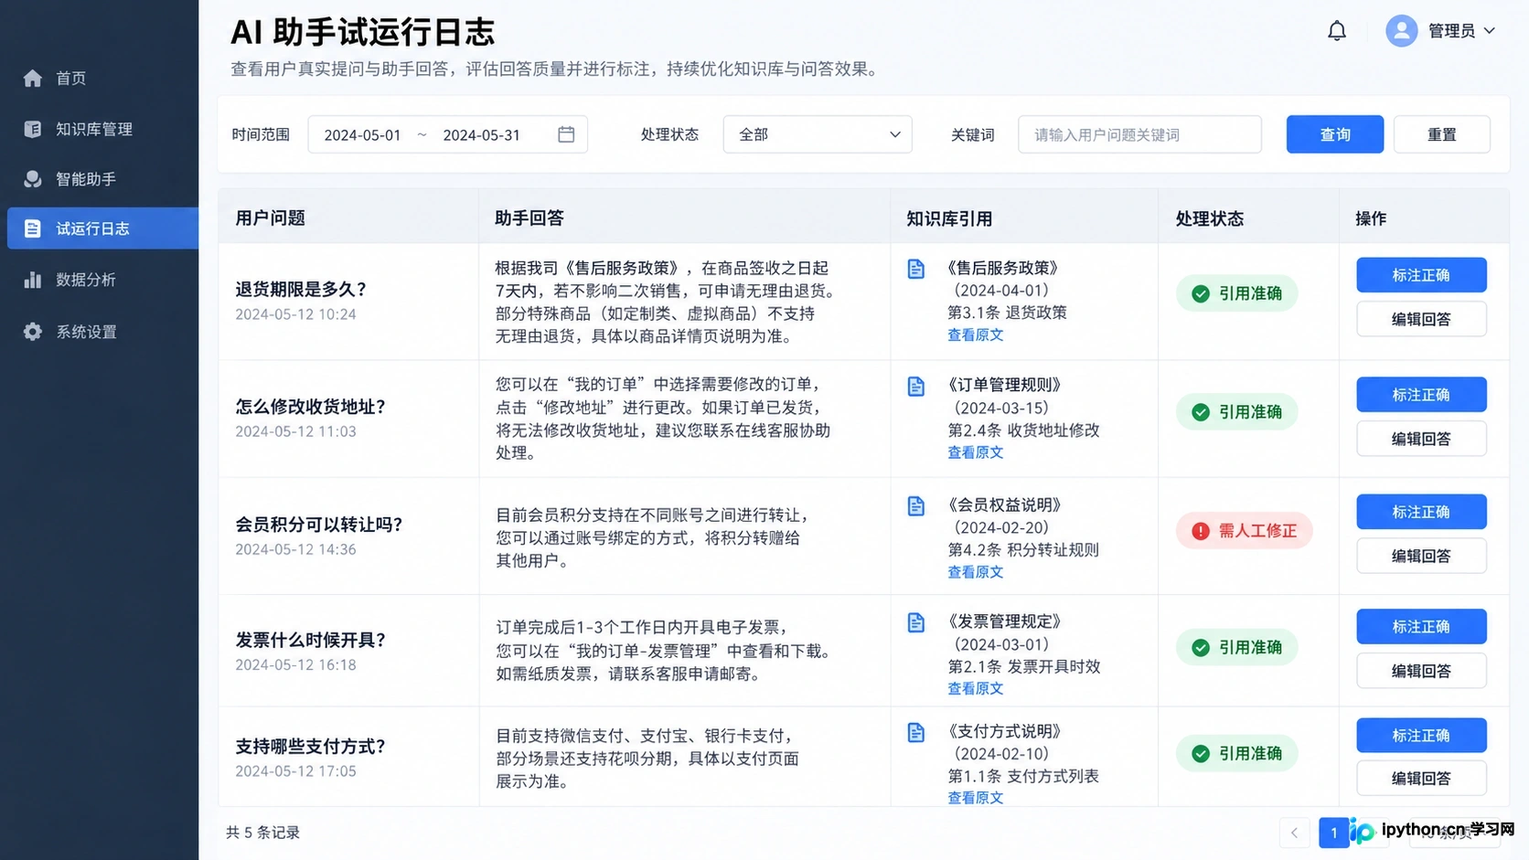Click the 用户问题 column header
Image resolution: width=1529 pixels, height=860 pixels.
point(270,218)
